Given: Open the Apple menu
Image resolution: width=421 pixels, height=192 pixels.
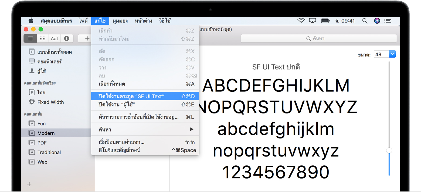Looking at the screenshot, I should (31, 21).
